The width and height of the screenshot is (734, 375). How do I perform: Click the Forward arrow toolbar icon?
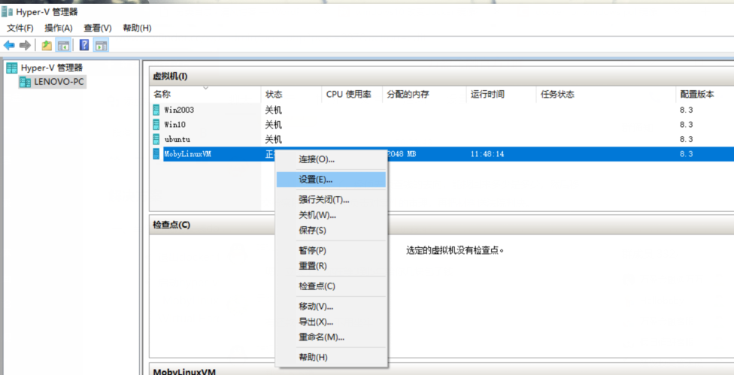[x=25, y=45]
